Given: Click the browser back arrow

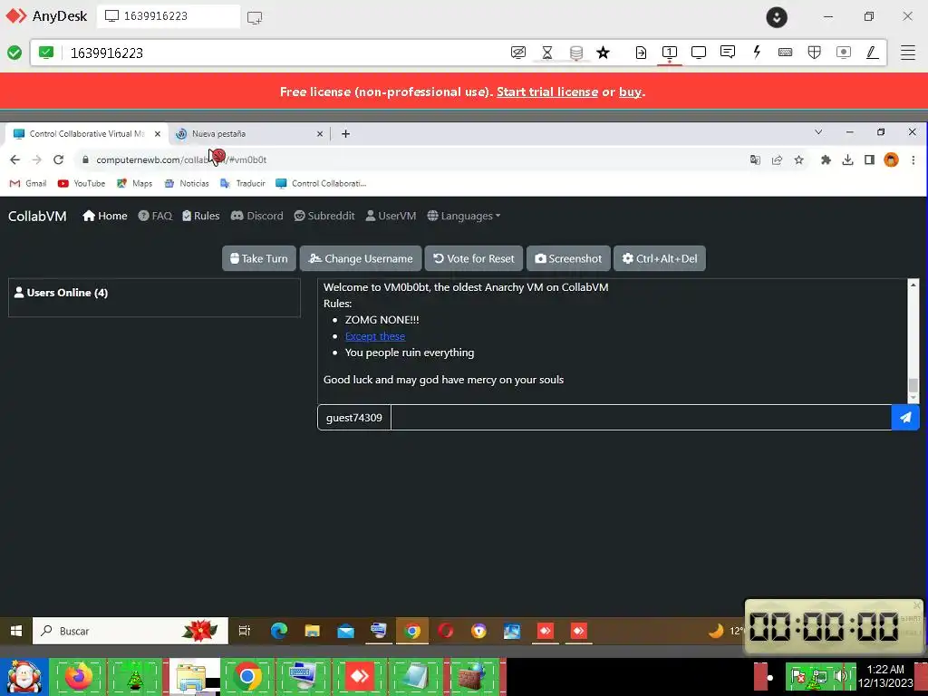Looking at the screenshot, I should [14, 159].
